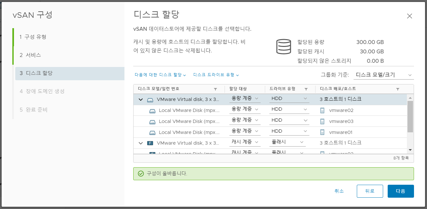Open 다음에 대한 디스크 할당 dropdown
Image resolution: width=427 pixels, height=209 pixels.
[x=160, y=75]
